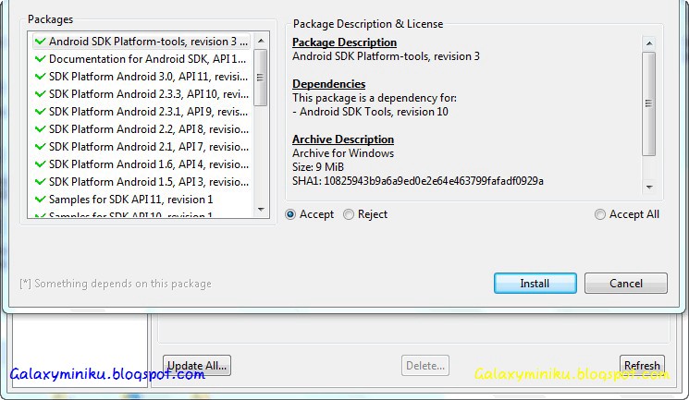Click the checkmark icon for SDK Platform Android 3.0
The image size is (689, 400).
40,77
